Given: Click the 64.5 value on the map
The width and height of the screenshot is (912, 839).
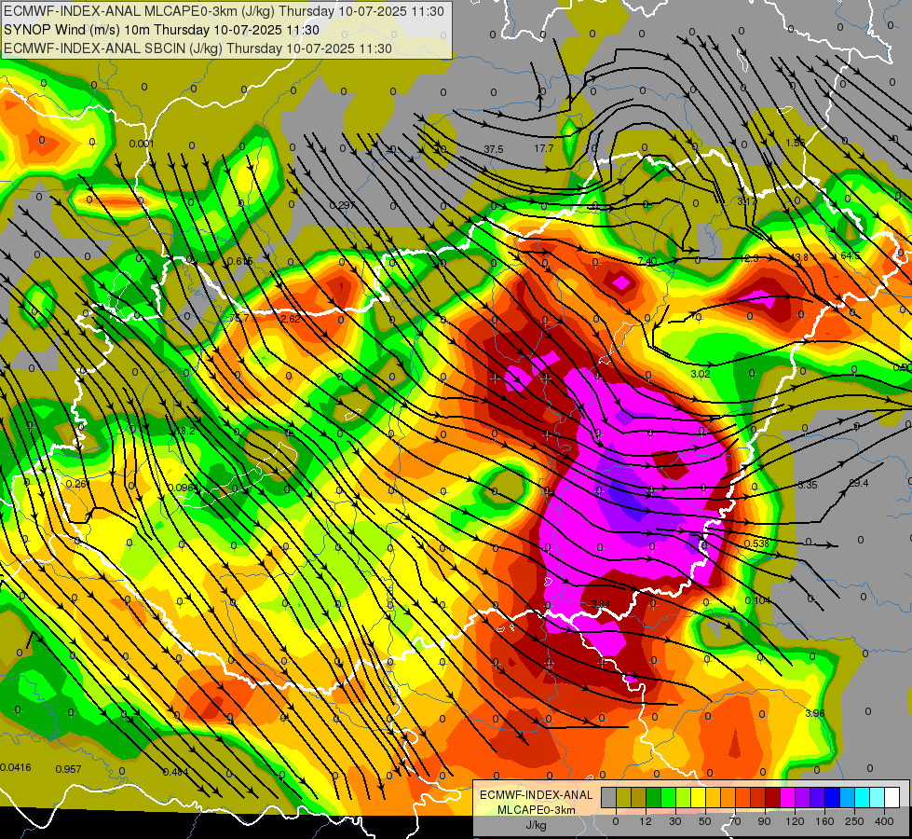Looking at the screenshot, I should (x=850, y=256).
